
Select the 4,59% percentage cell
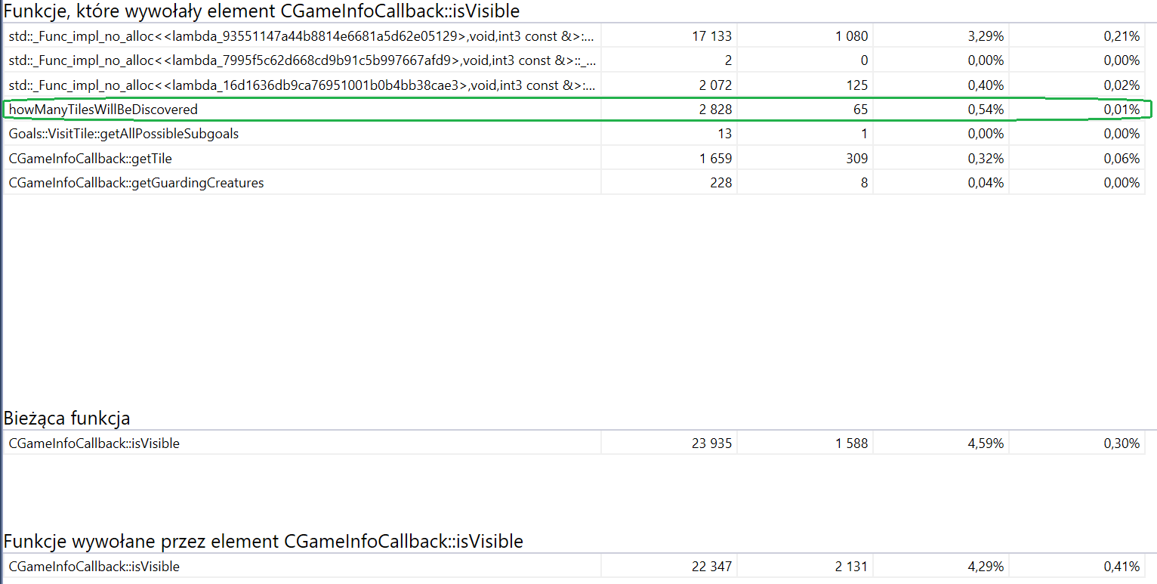(x=986, y=443)
